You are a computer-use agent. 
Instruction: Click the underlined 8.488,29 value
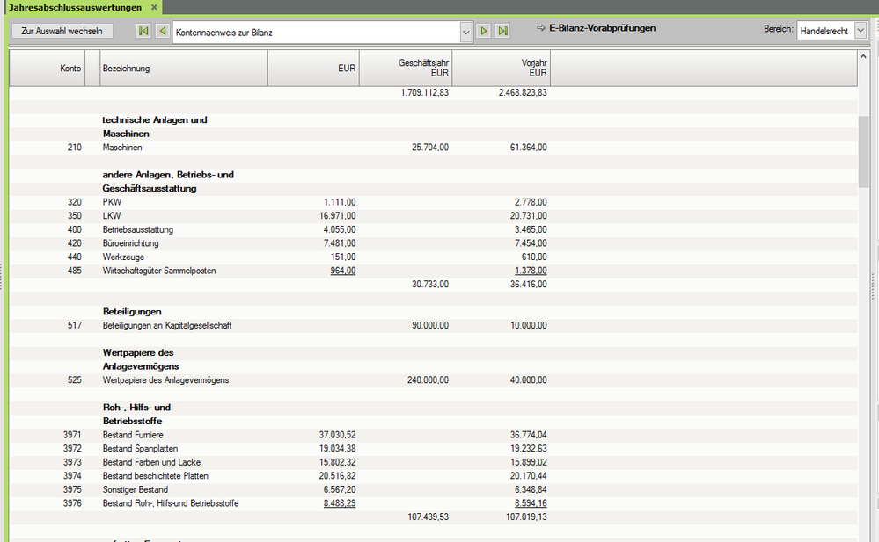point(339,503)
